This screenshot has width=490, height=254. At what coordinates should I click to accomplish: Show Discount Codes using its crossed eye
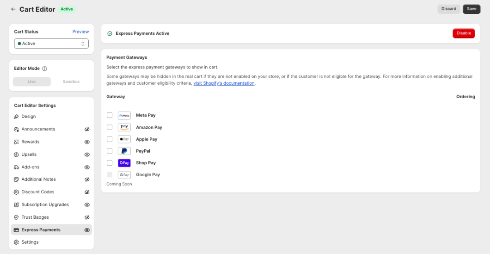tap(87, 192)
